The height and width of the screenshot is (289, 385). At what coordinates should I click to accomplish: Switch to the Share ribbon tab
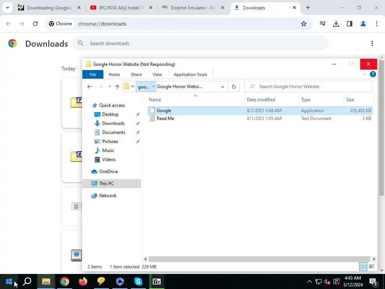pos(136,75)
